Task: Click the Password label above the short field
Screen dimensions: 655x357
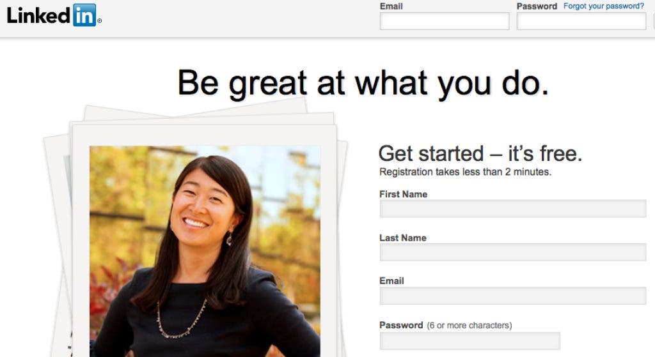Action: [x=401, y=325]
